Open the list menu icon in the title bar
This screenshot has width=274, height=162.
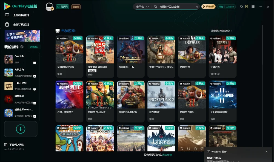pyautogui.click(x=253, y=7)
